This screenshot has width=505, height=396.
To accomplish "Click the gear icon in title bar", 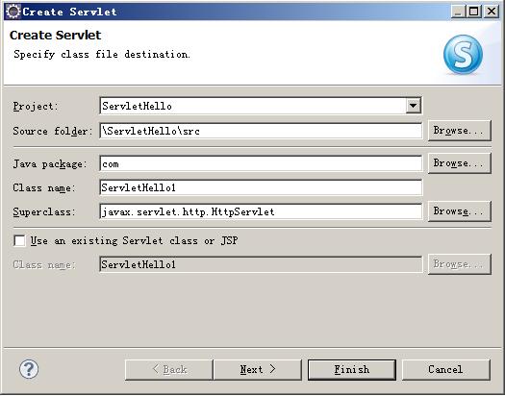I will pos(13,12).
